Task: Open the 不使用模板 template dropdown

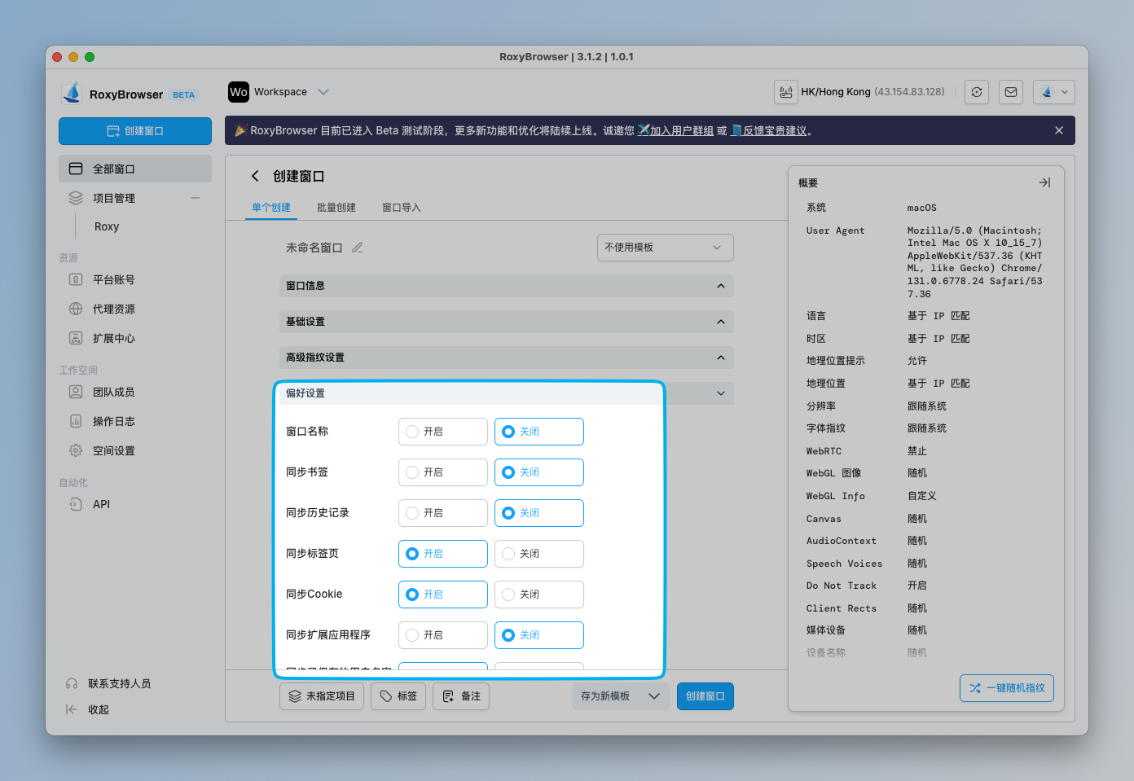Action: tap(666, 248)
